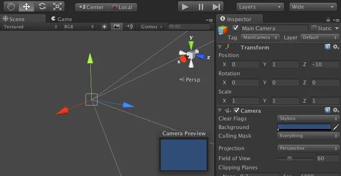Click the blue Z axis gizmo cone
Screen dimensions: 341x176
pyautogui.click(x=200, y=57)
